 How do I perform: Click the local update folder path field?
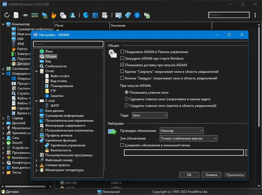(x=184, y=152)
